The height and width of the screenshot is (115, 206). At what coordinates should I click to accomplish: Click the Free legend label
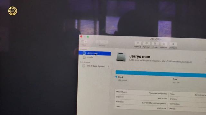click(x=175, y=79)
